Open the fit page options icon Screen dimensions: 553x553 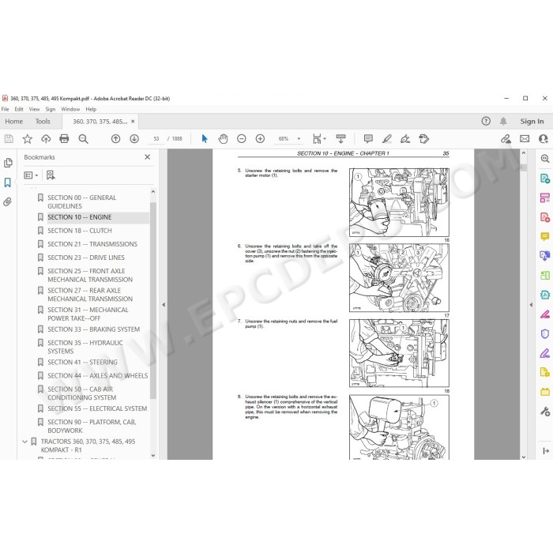pos(319,139)
